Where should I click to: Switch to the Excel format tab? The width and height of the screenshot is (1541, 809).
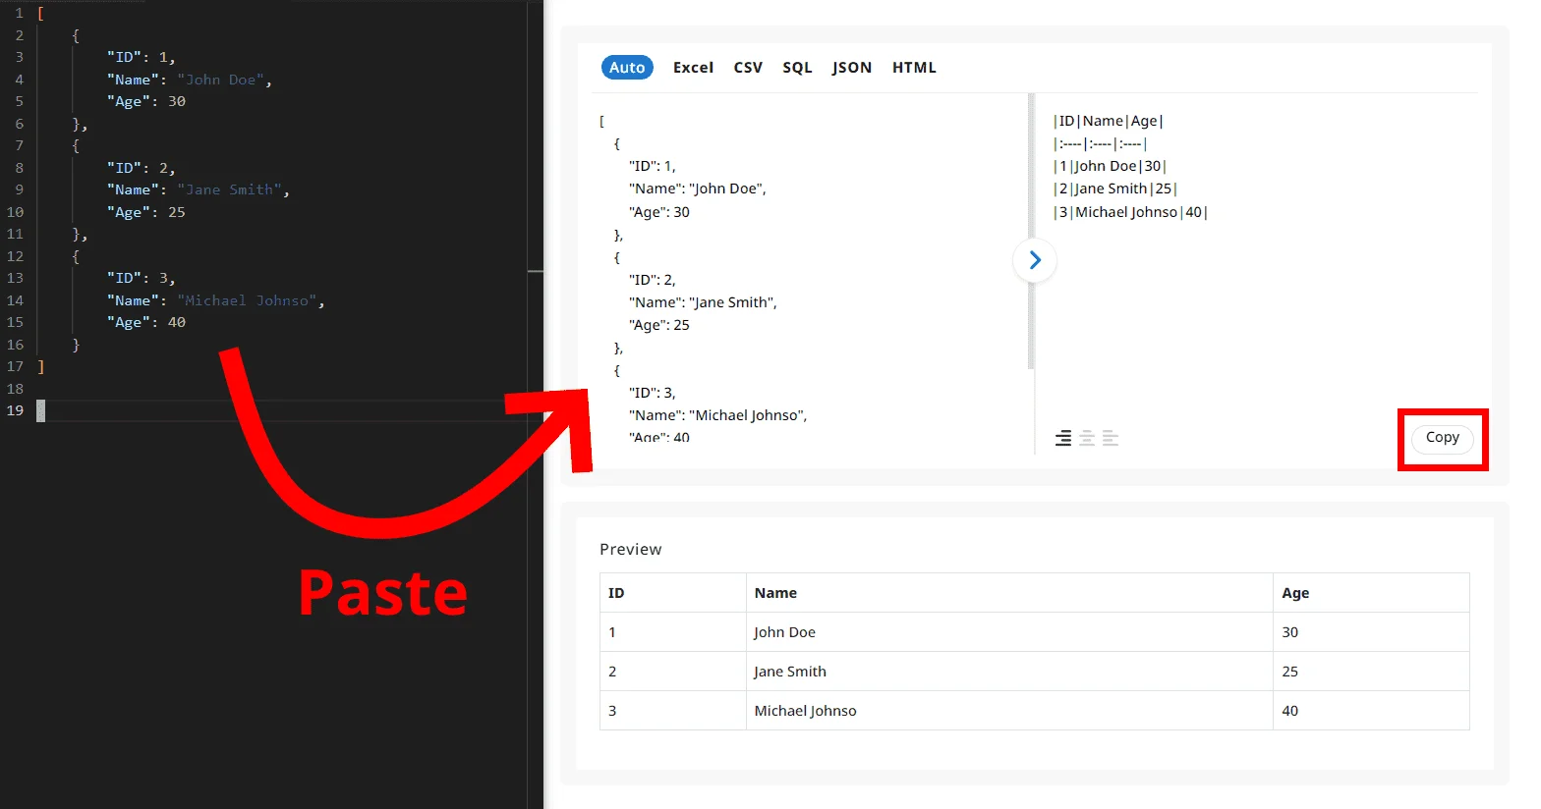pos(693,68)
